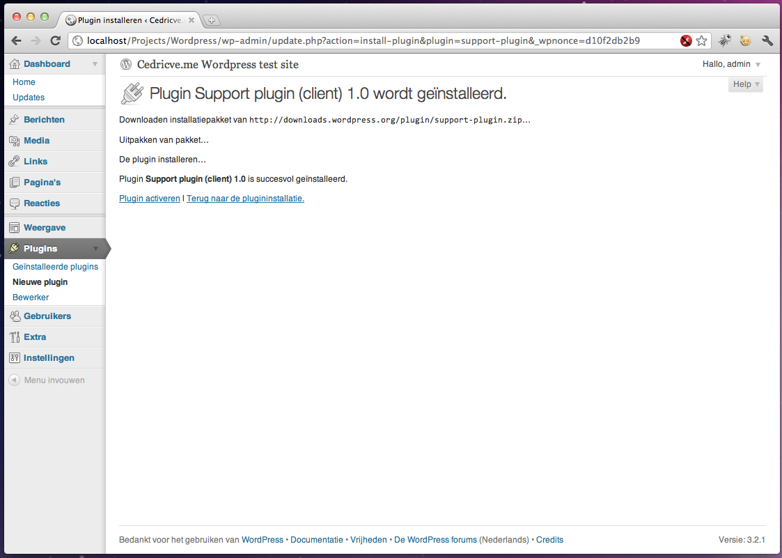Collapse the Plugins menu arrow
Image resolution: width=782 pixels, height=558 pixels.
click(96, 249)
